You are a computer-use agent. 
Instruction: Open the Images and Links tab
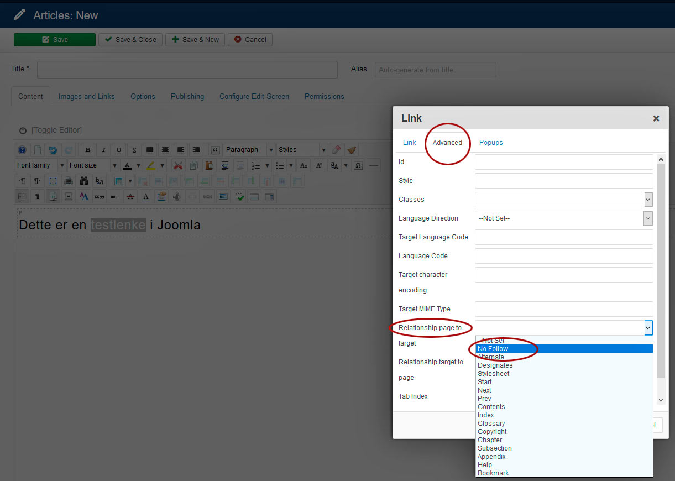(x=87, y=96)
